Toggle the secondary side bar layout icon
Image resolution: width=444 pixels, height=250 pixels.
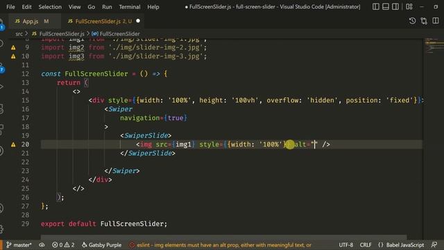point(395,6)
